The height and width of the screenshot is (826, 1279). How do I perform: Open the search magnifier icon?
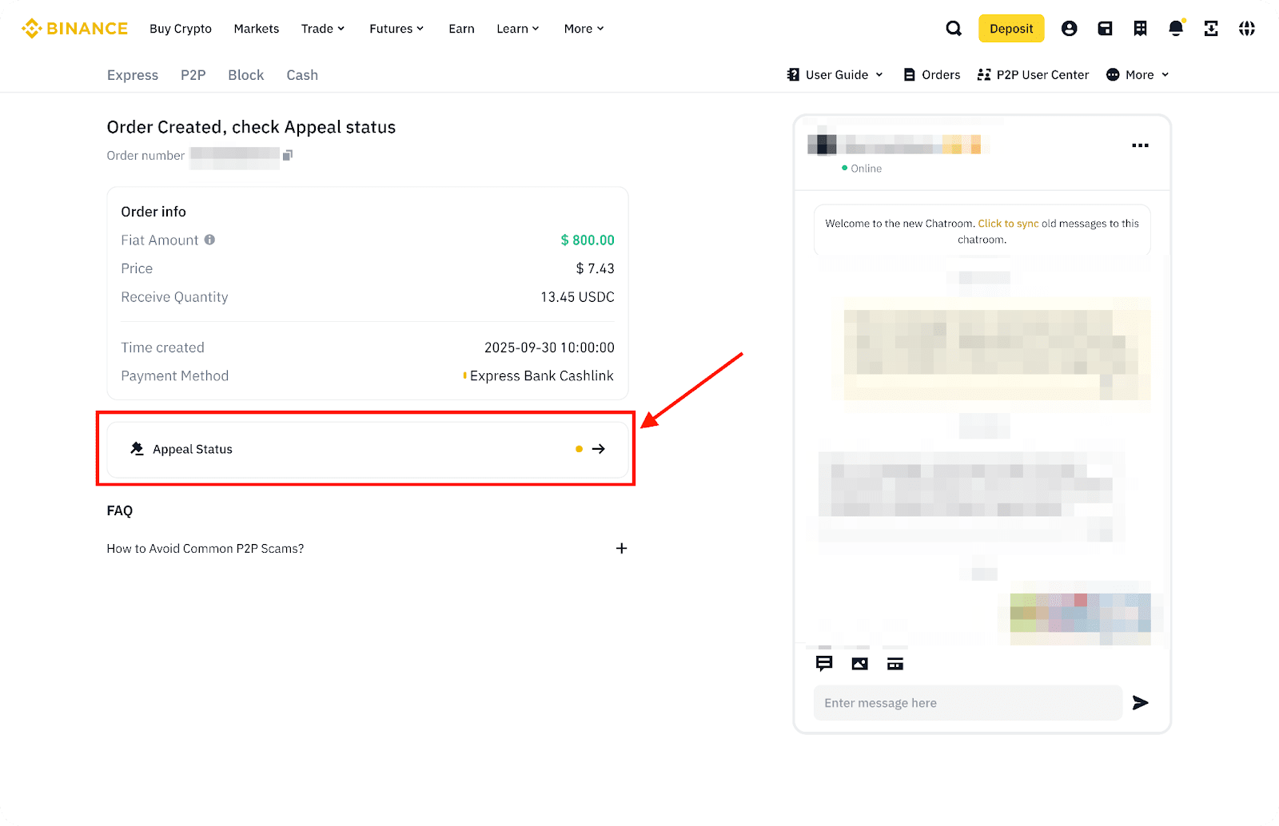pyautogui.click(x=954, y=29)
